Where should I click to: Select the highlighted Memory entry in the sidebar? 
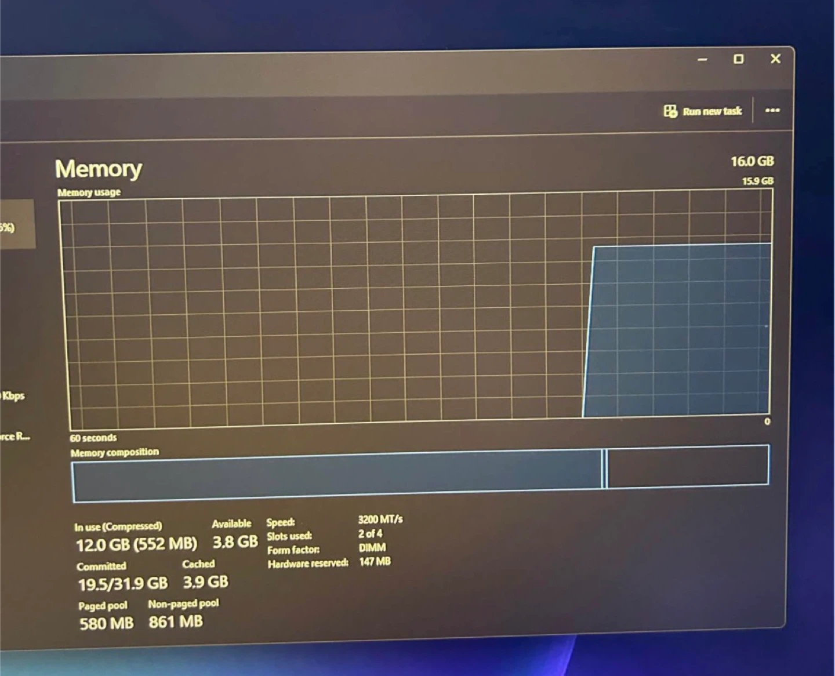click(x=16, y=225)
